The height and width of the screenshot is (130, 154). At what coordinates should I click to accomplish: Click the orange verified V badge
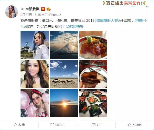tap(43, 9)
